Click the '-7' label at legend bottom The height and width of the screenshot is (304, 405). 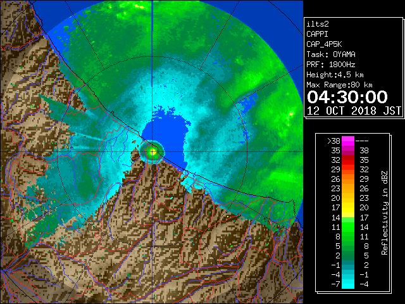coord(335,284)
